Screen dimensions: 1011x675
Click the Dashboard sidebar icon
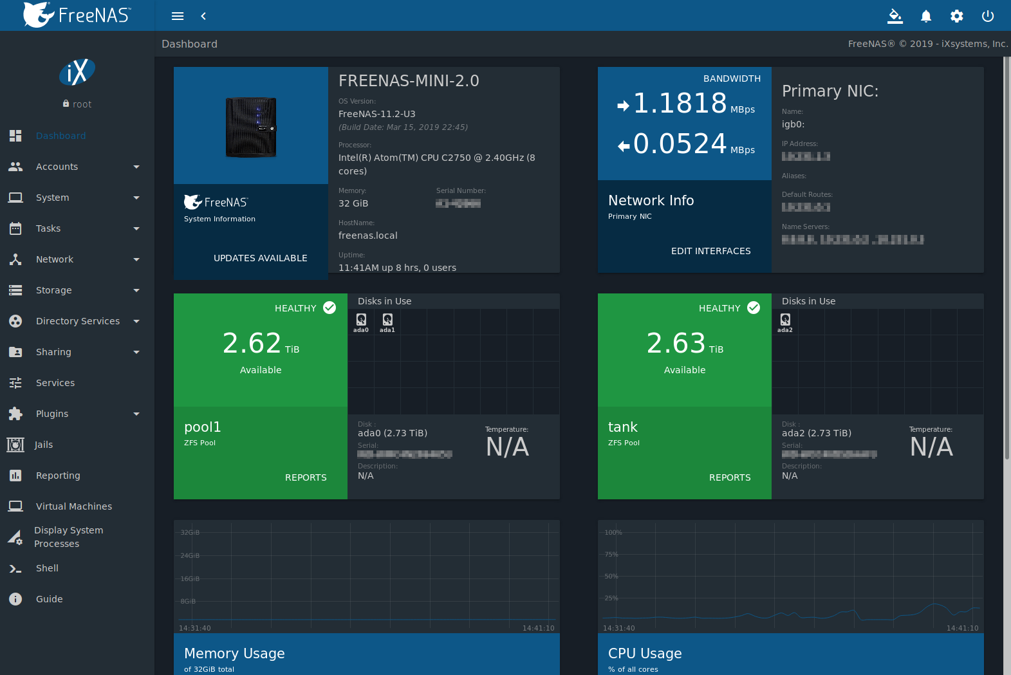(15, 136)
